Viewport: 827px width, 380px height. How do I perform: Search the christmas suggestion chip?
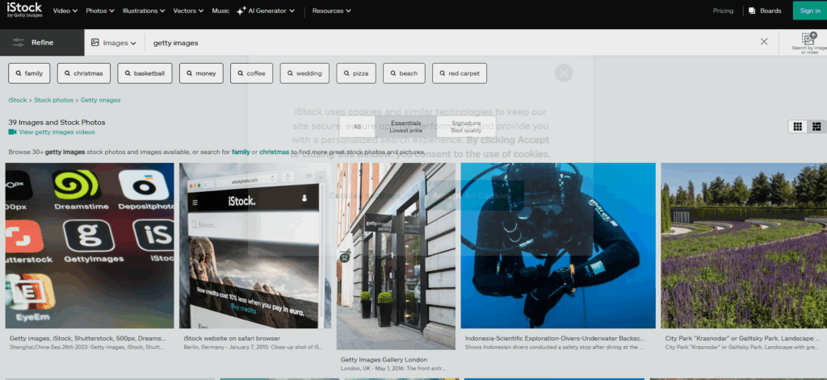tap(83, 73)
